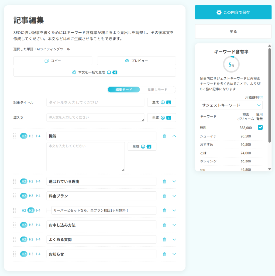Remove the よくある質問 heading via trash icon
Viewport: 275px width, 276px height.
(x=164, y=240)
